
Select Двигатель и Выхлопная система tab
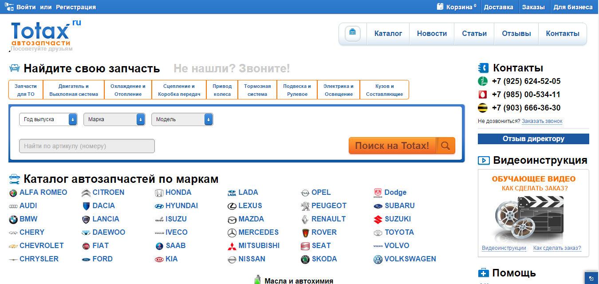point(74,90)
